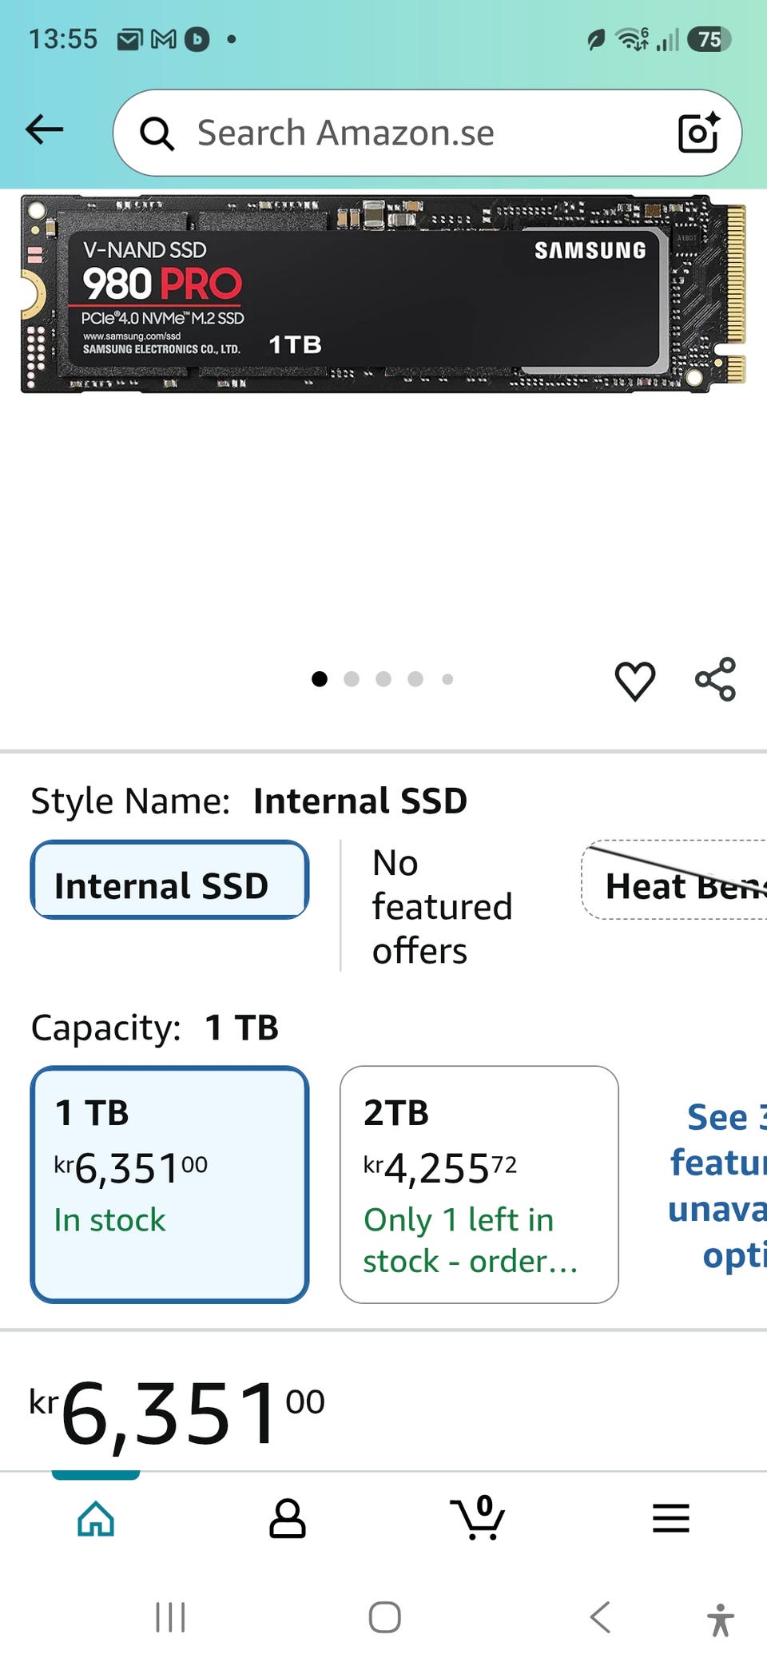Viewport: 767px width, 1662px height.
Task: Select Internal SSD style option
Action: click(x=169, y=880)
